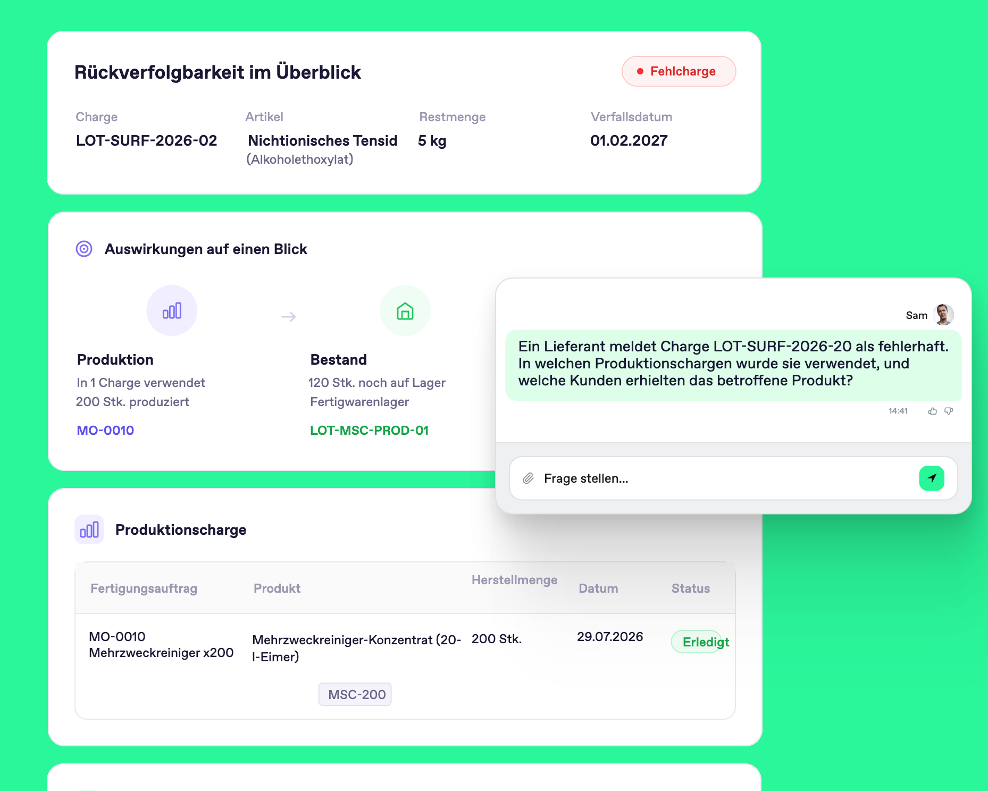Click the '(Alkoholethoxylat)' subtitle text
The width and height of the screenshot is (988, 791).
300,159
